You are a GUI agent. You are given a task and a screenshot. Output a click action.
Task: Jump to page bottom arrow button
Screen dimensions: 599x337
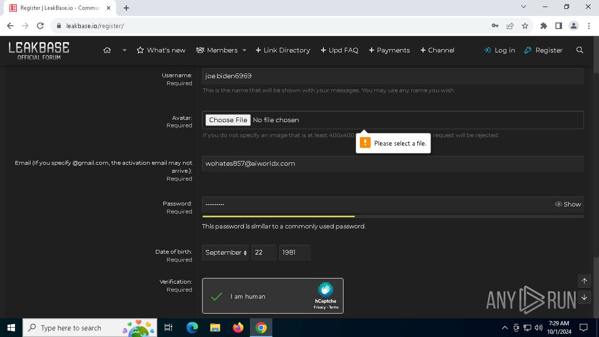click(x=584, y=297)
